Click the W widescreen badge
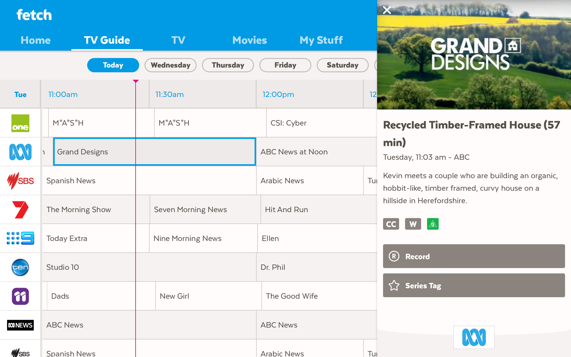Image resolution: width=571 pixels, height=357 pixels. click(x=413, y=224)
